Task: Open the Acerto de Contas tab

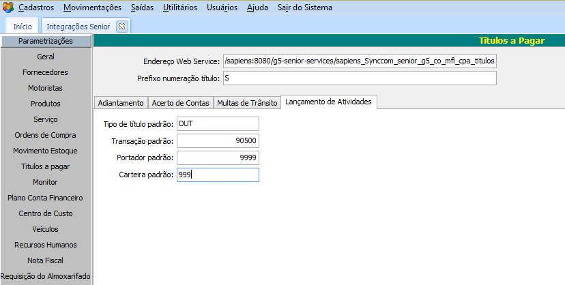Action: [181, 103]
